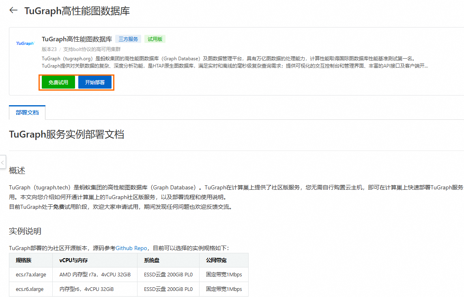464x297 pixels.
Task: Click the TuGraph服务实例部署文档 heading
Action: 67,134
